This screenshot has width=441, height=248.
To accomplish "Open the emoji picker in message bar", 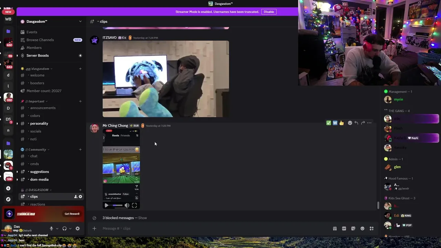I will (x=362, y=228).
